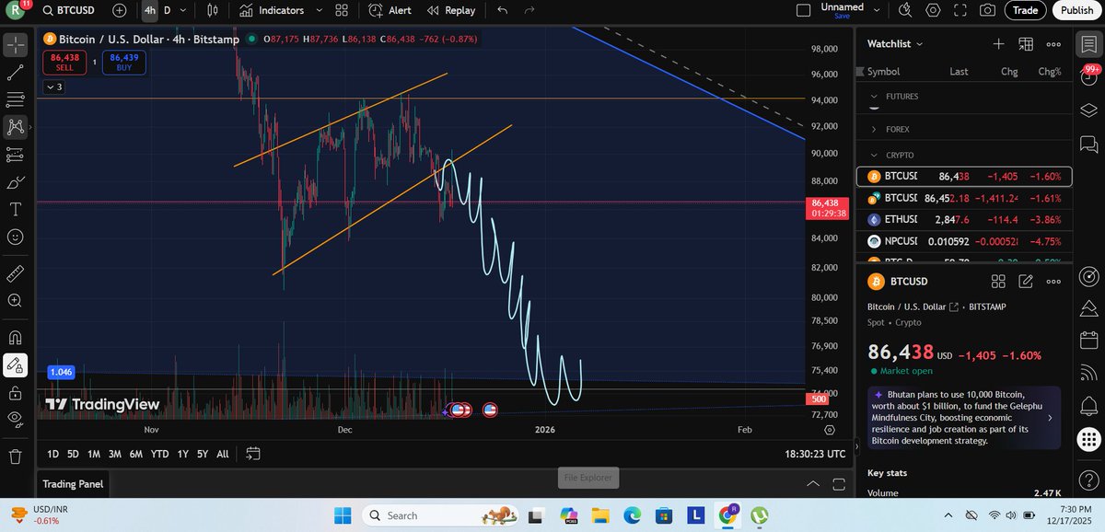Select the 4h timeframe
Viewport: 1105px width, 532px height.
149,10
